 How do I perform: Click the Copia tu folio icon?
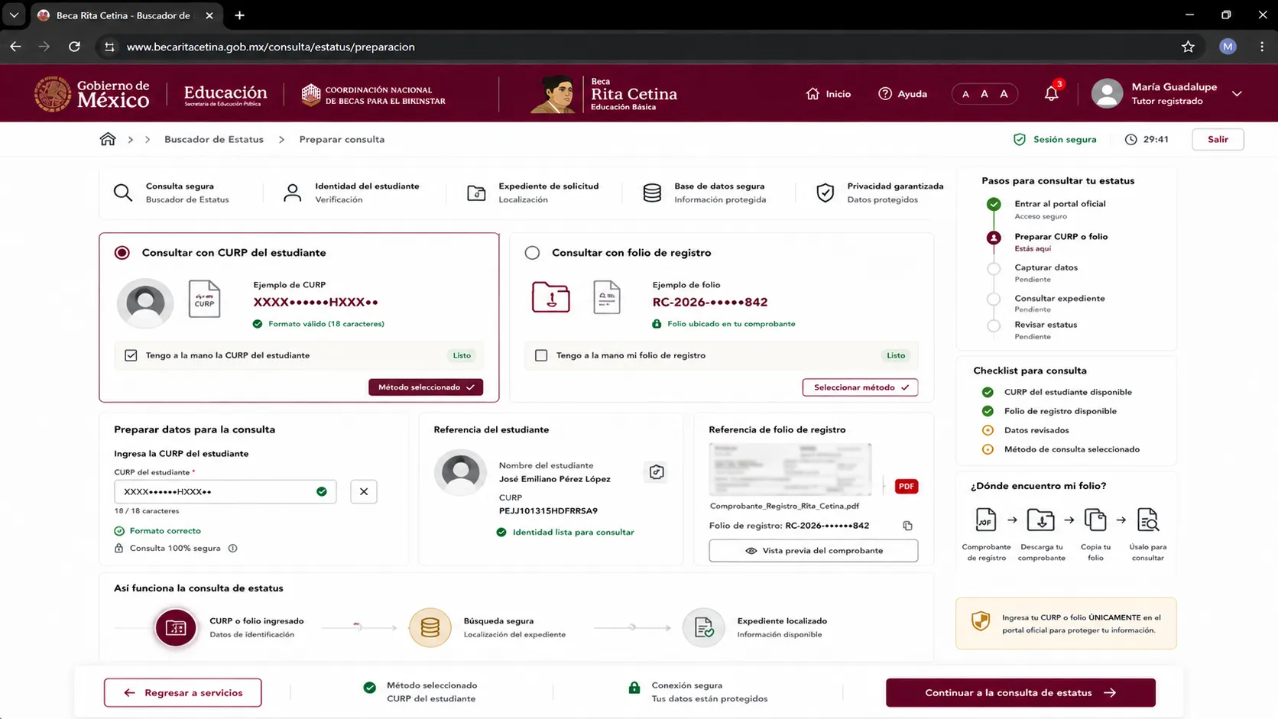coord(1095,520)
